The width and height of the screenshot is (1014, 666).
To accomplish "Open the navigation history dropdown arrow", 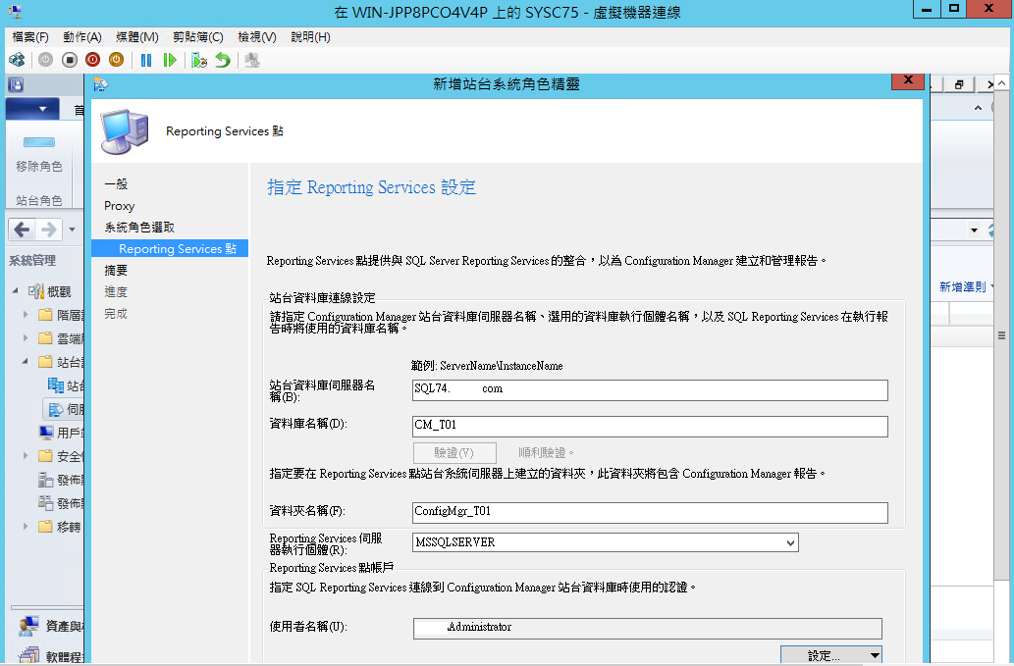I will (72, 230).
